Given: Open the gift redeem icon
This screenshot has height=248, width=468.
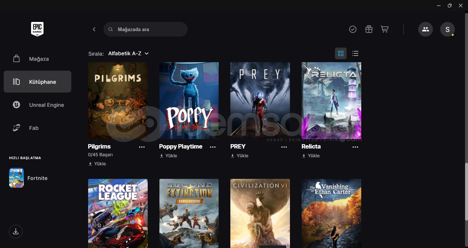Looking at the screenshot, I should (x=369, y=29).
